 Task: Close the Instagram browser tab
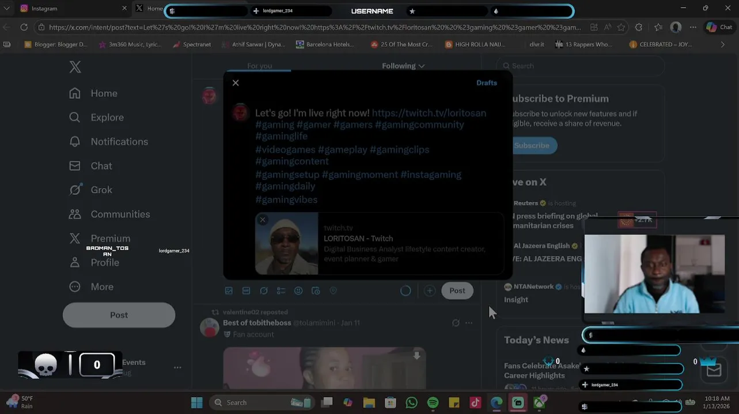pos(124,9)
